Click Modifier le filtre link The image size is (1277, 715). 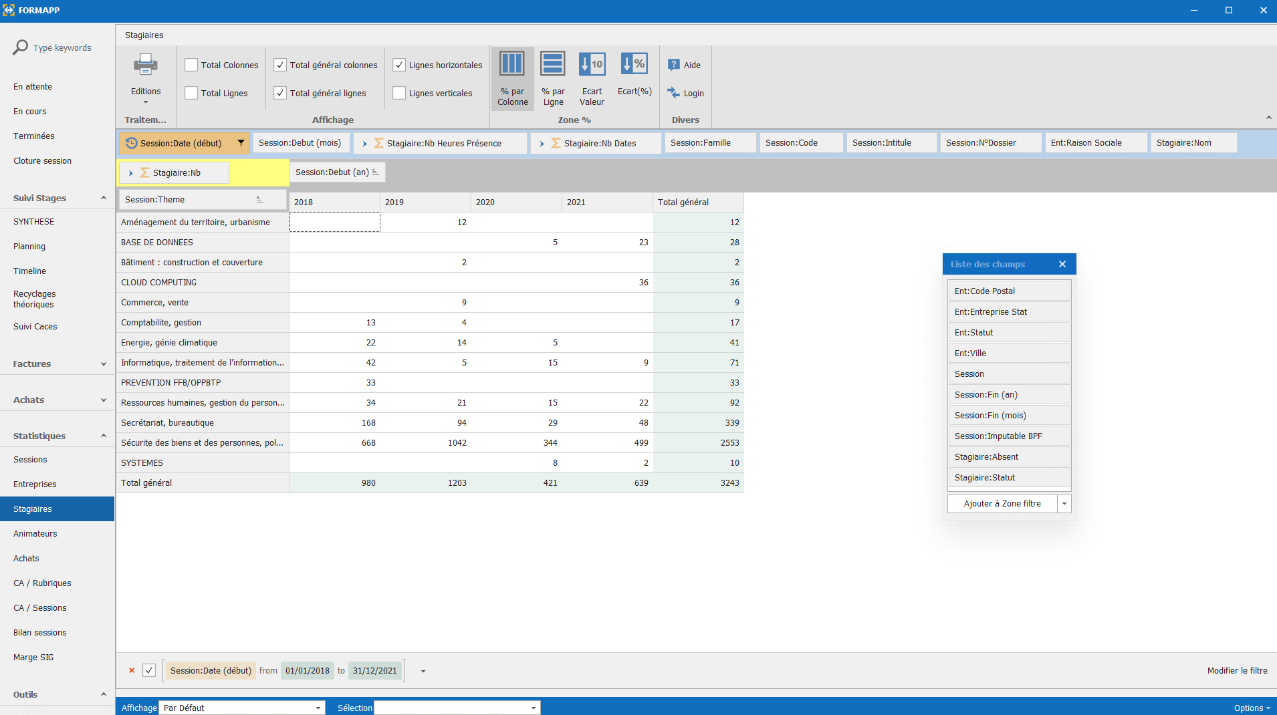pyautogui.click(x=1237, y=670)
